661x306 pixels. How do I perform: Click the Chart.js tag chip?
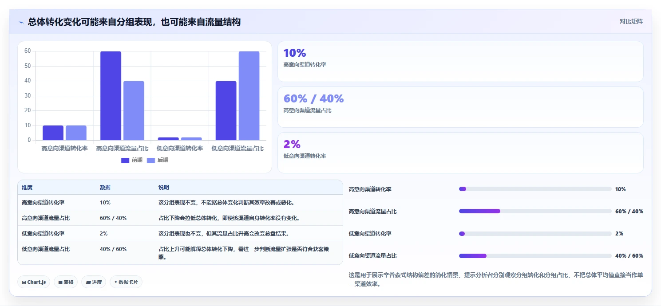point(34,282)
